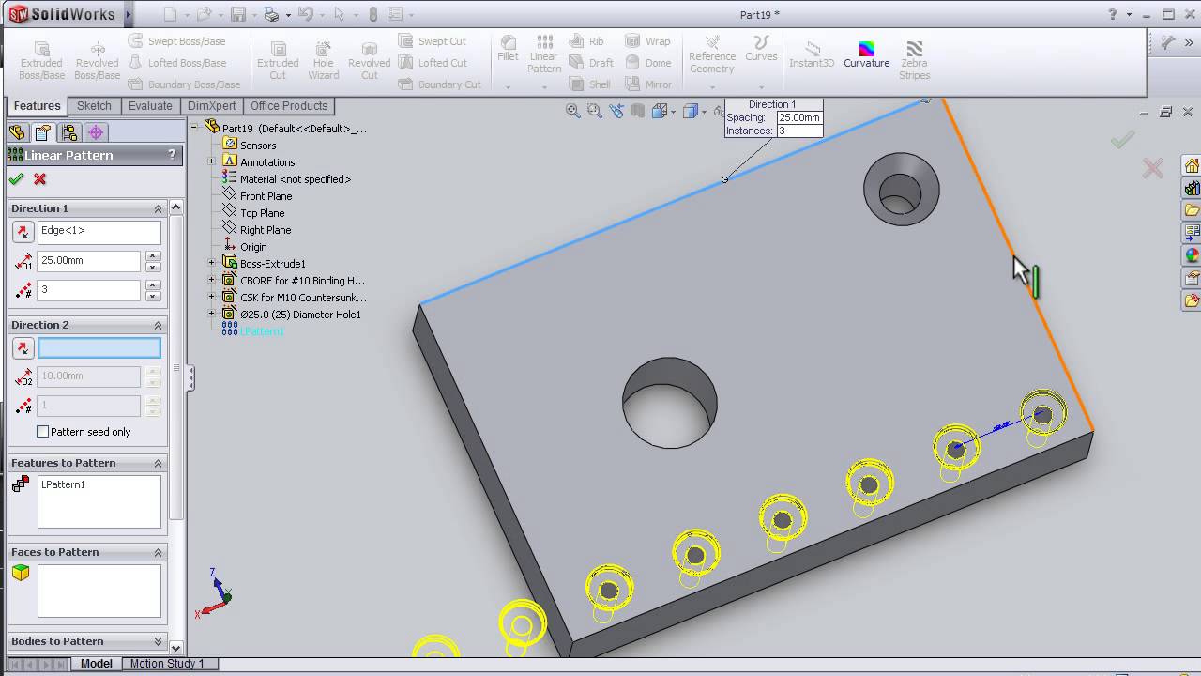
Task: Collapse the Faces to Pattern section
Action: (158, 552)
